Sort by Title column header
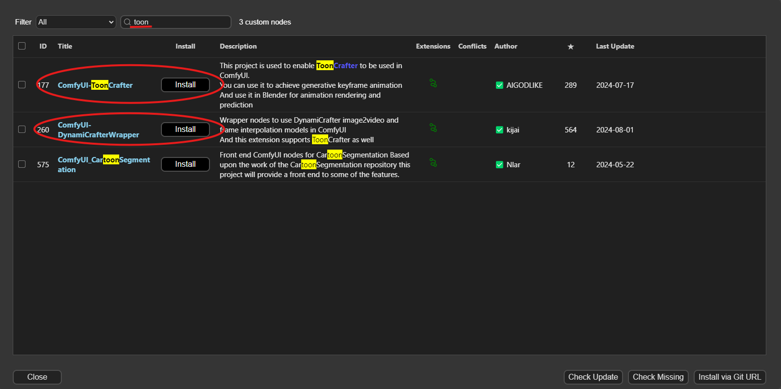 tap(65, 46)
